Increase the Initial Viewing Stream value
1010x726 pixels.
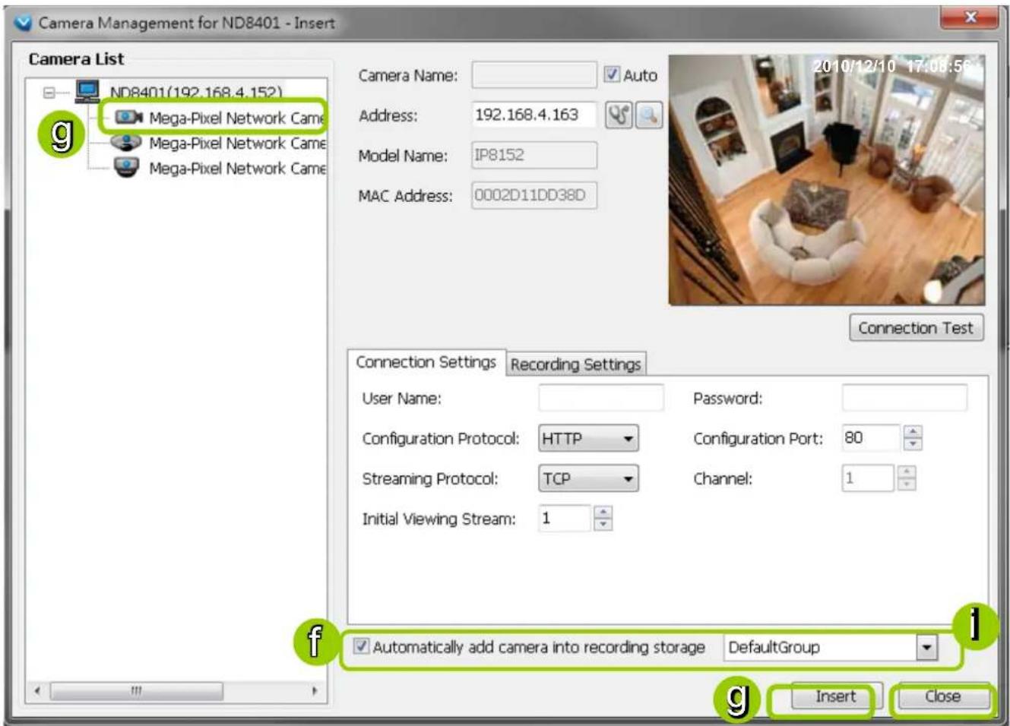pyautogui.click(x=603, y=512)
